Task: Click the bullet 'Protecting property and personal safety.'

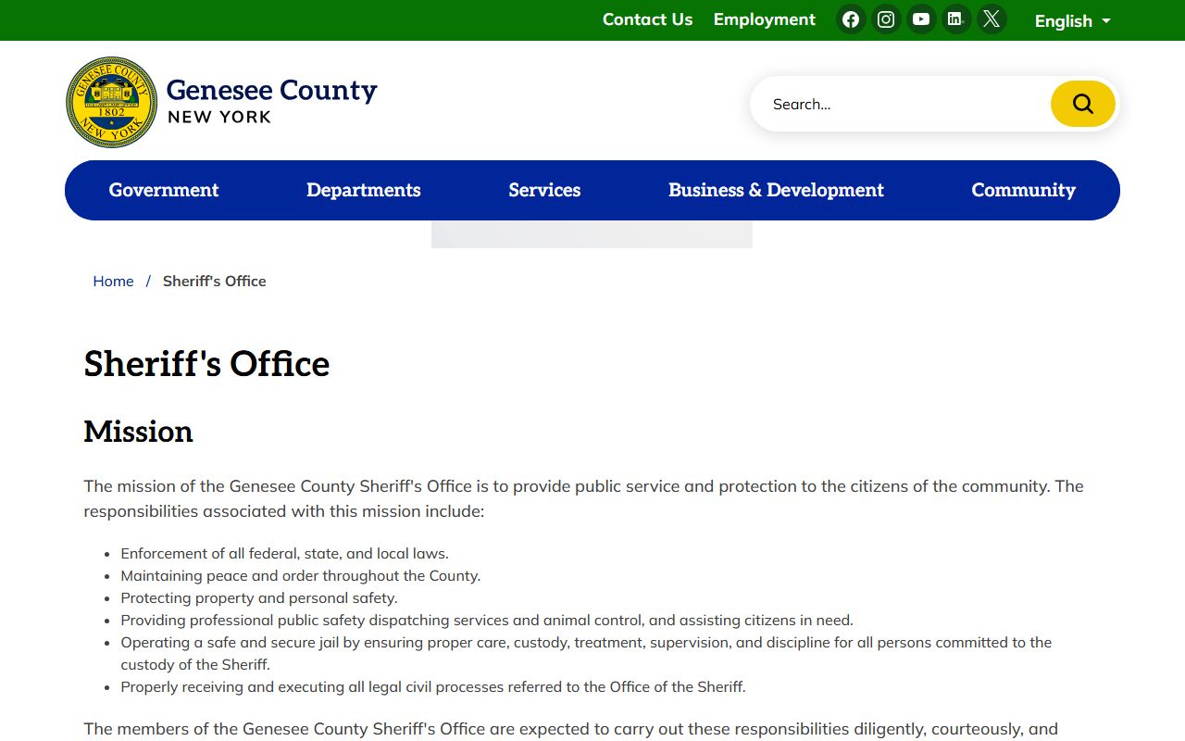Action: (258, 597)
